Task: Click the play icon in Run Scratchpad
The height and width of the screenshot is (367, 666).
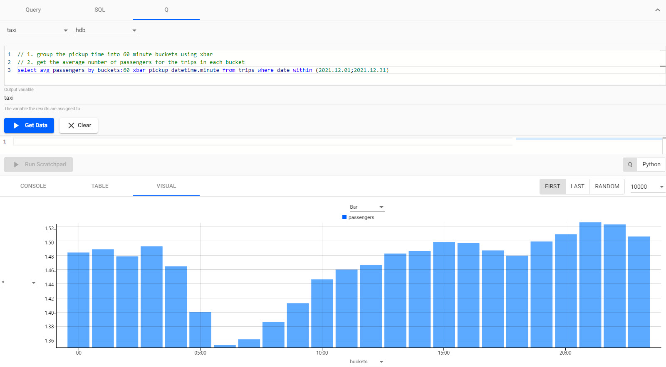Action: tap(16, 165)
